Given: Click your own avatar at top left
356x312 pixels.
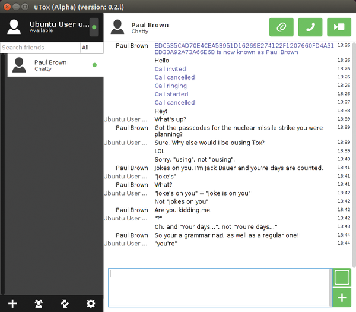Looking at the screenshot, I should pos(15,27).
